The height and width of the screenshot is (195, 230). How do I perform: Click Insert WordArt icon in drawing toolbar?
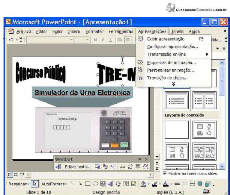point(111,184)
